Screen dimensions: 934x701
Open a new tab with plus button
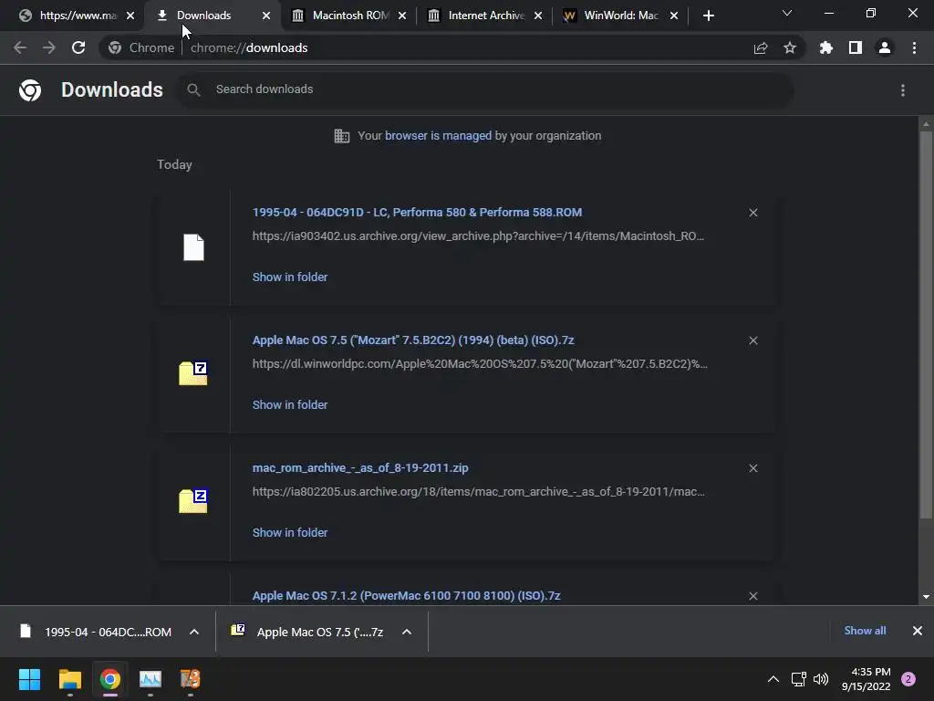(x=708, y=16)
